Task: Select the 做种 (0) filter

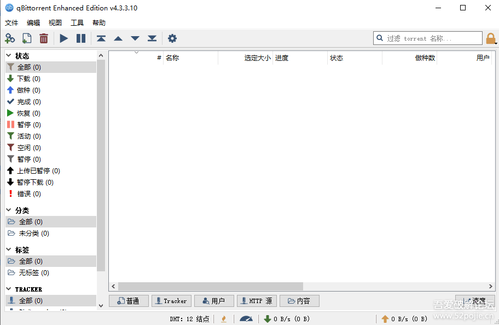Action: pyautogui.click(x=51, y=90)
